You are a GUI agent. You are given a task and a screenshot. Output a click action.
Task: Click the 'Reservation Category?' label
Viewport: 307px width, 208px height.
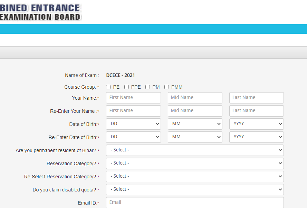71,164
